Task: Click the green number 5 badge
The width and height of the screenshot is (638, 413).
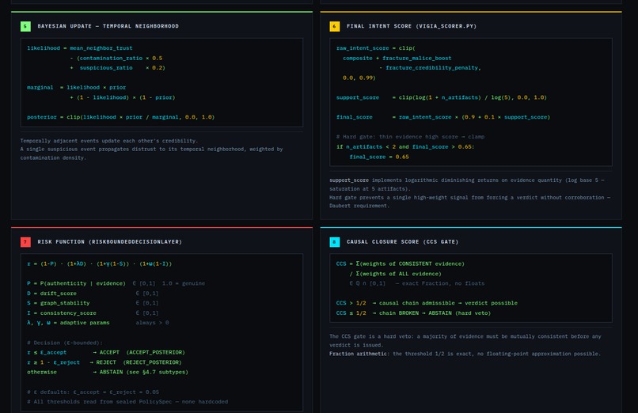Action: click(25, 26)
